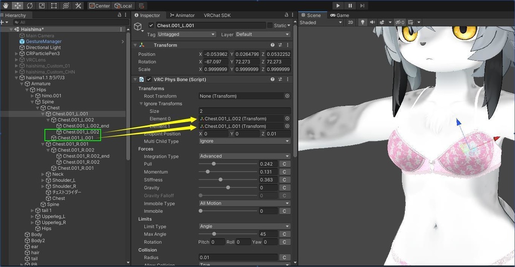Click the Pull curve C button
Image resolution: width=515 pixels, height=267 pixels.
tap(285, 164)
